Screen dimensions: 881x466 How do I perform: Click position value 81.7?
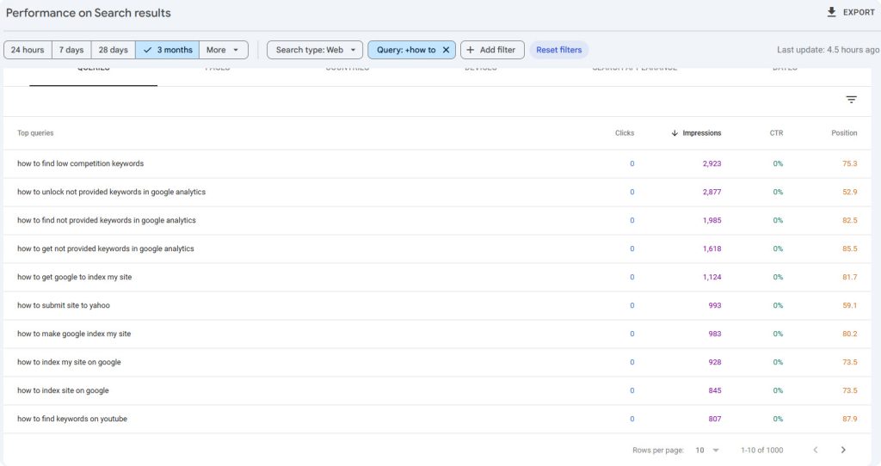pos(849,277)
